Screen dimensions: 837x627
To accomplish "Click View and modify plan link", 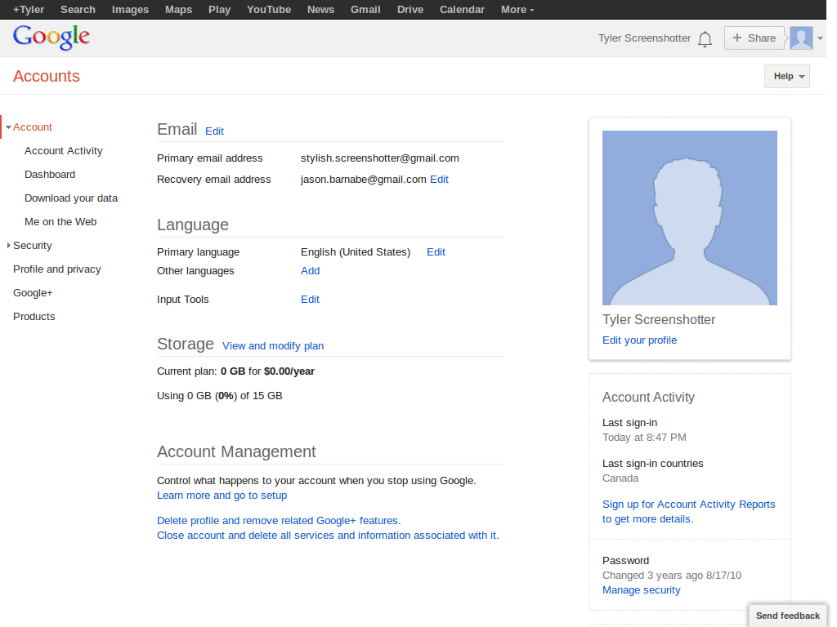I will [273, 346].
